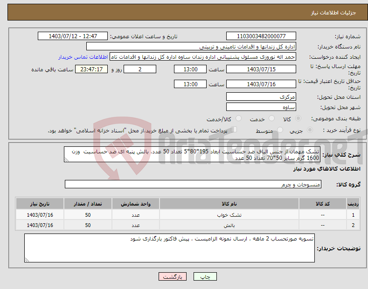Open اطلاعات تماس خریدار contact link
The width and height of the screenshot is (368, 289).
(83, 57)
